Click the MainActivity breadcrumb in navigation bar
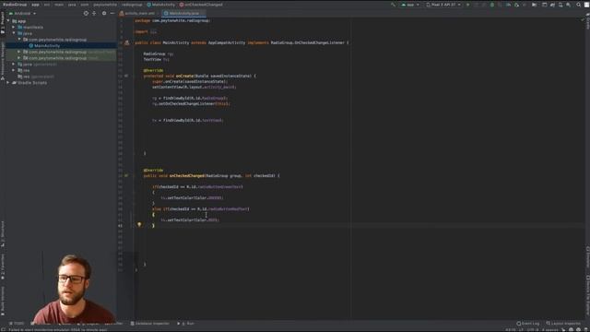This screenshot has width=590, height=332. coord(161,5)
